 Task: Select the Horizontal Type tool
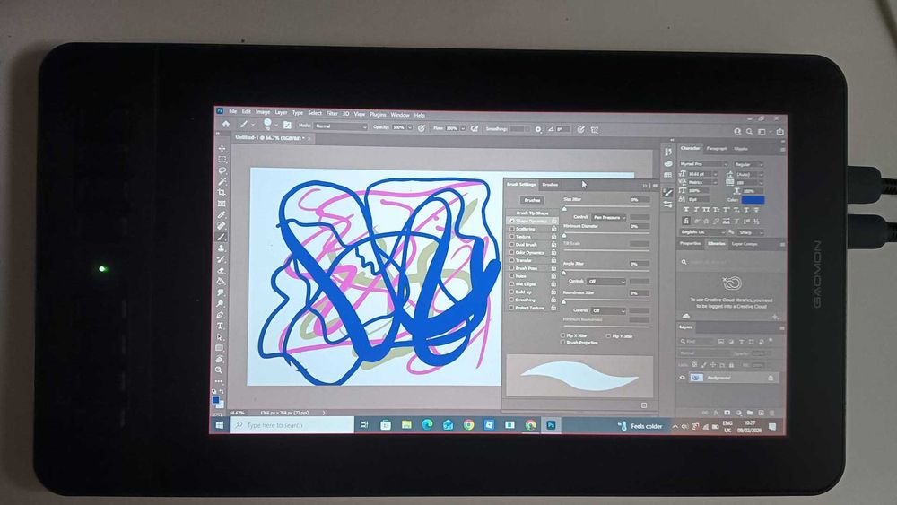(x=221, y=326)
